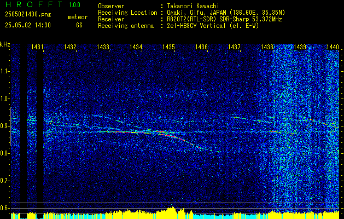This screenshot has height=219, width=344.
Task: Click the red meteor echo trace near 1435
Action: (x=173, y=137)
